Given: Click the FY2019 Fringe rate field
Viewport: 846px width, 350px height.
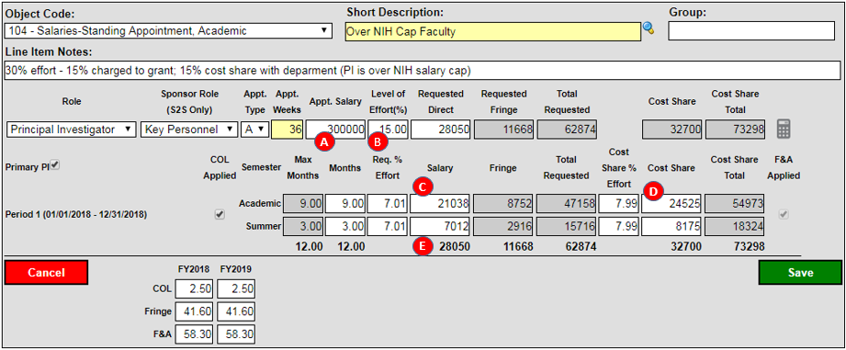Looking at the screenshot, I should 236,311.
